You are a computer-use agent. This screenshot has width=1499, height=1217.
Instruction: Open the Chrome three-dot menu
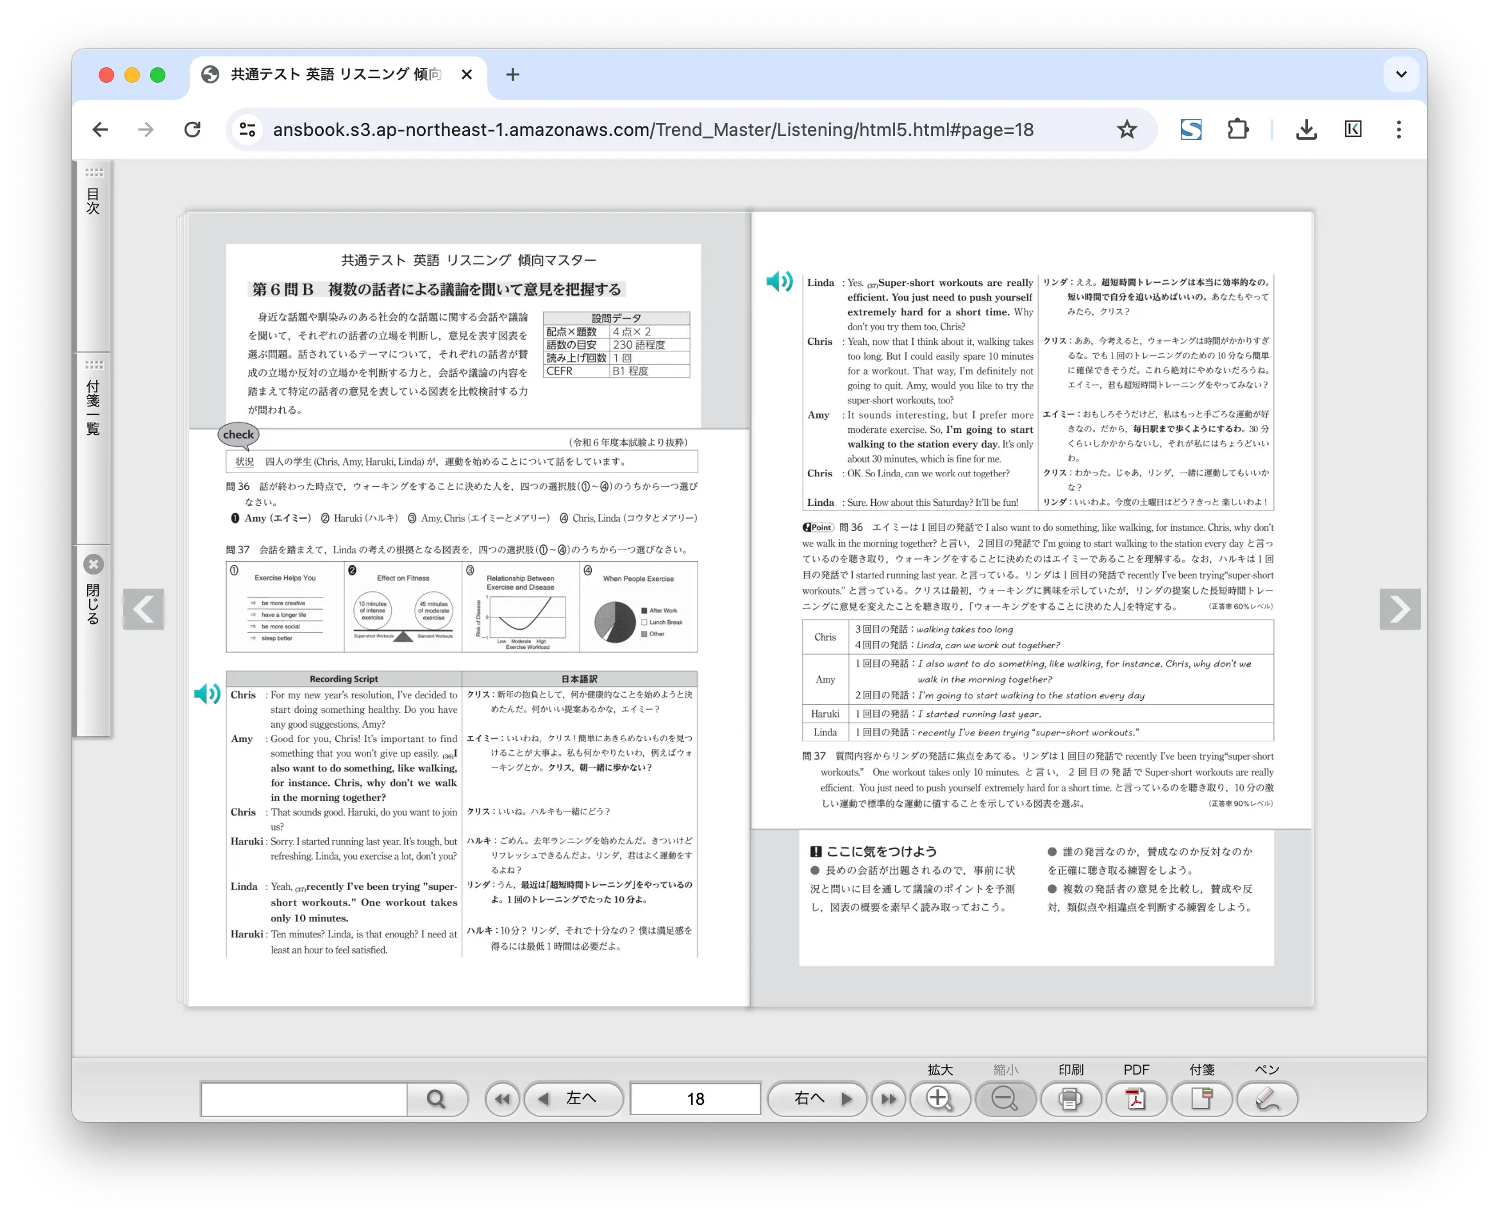[1398, 130]
